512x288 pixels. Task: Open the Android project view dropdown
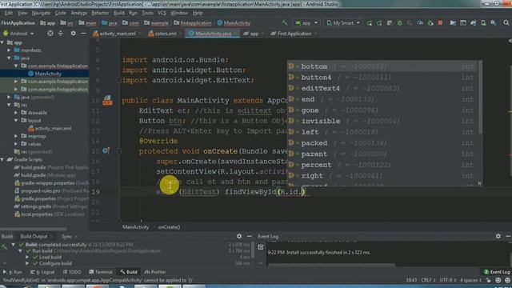click(x=18, y=34)
